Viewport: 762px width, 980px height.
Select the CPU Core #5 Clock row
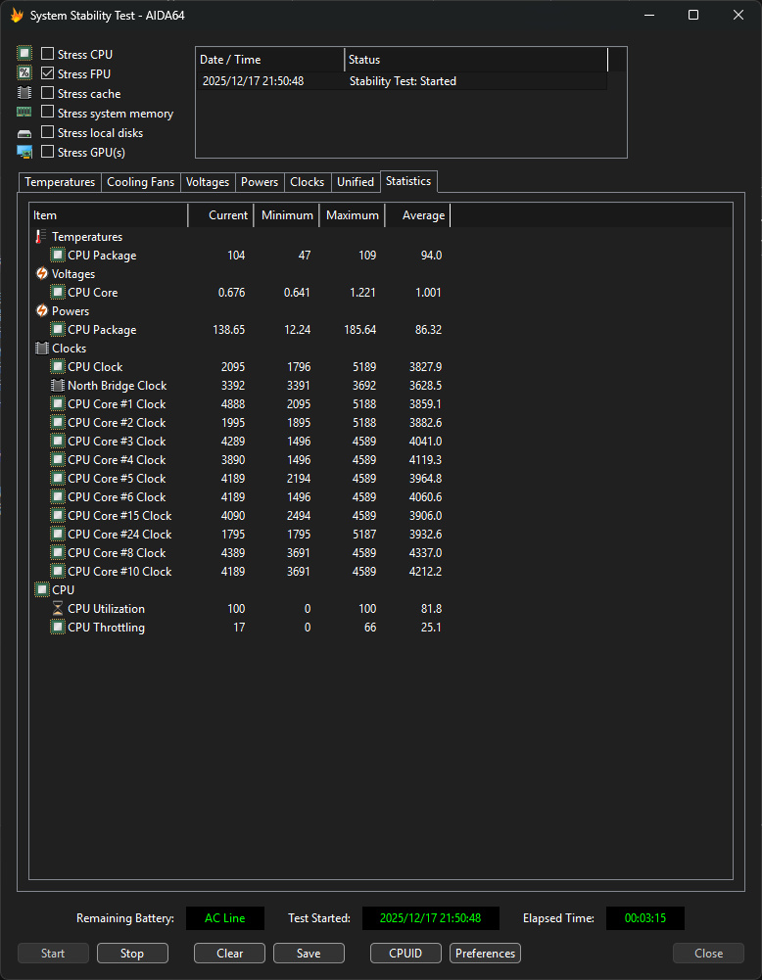click(239, 478)
